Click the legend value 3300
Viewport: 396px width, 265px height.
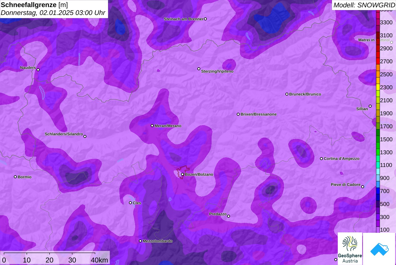pyautogui.click(x=386, y=22)
